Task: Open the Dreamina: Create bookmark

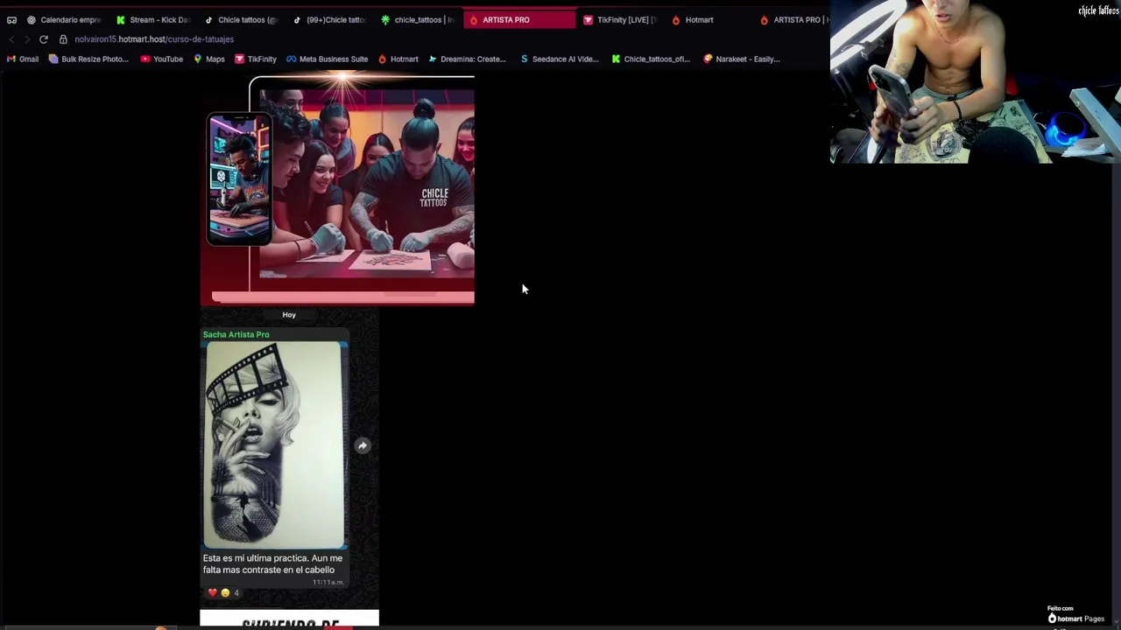Action: pyautogui.click(x=467, y=59)
